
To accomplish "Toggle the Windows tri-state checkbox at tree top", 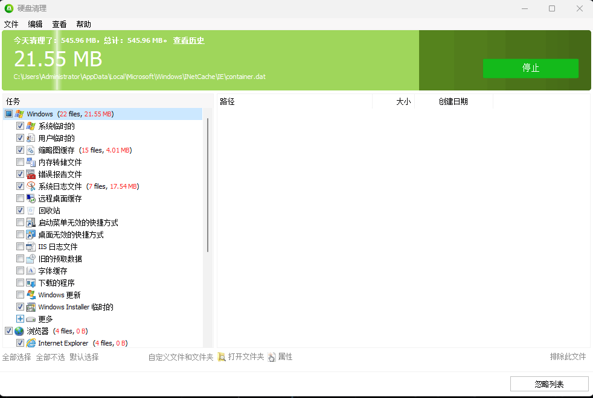I will (x=8, y=113).
